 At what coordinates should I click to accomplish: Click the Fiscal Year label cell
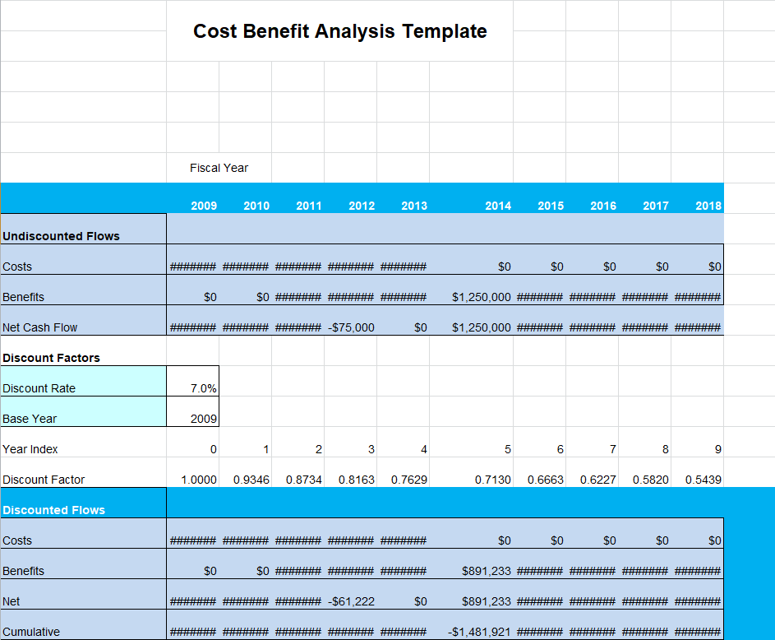pos(219,168)
